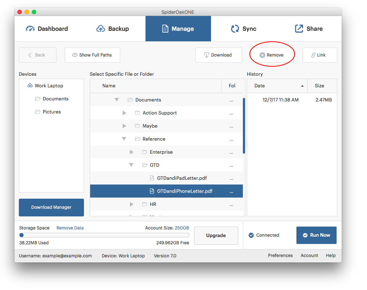Click the GTDandiPhoneLetter.pdf file icon
367x290 pixels.
click(x=152, y=191)
